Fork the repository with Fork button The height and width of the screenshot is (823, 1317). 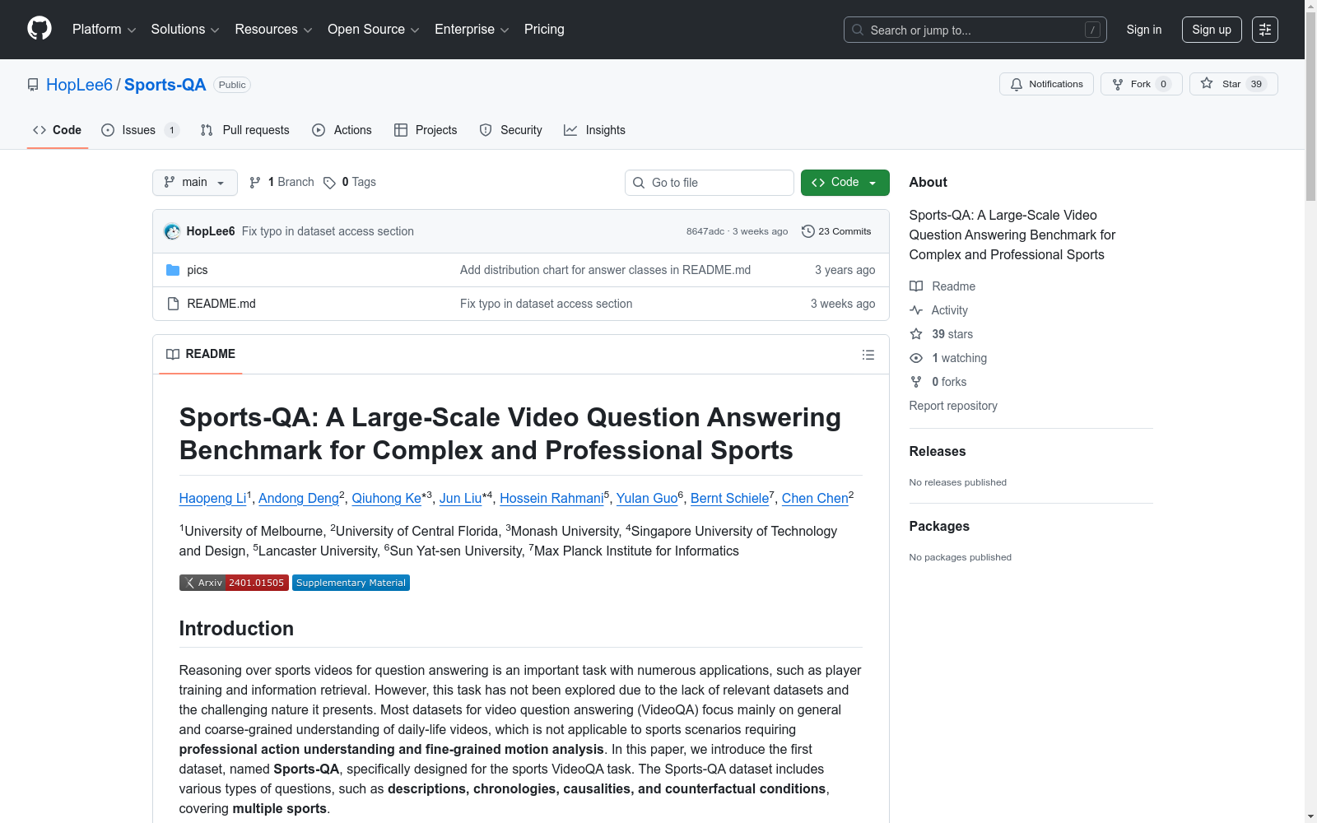(1142, 84)
